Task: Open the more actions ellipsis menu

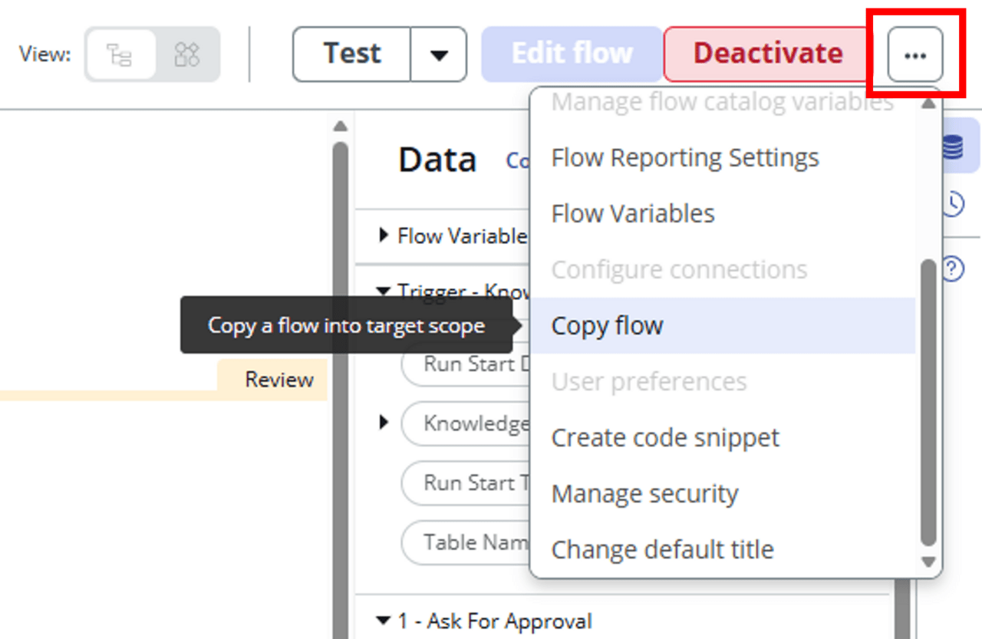Action: click(x=914, y=54)
